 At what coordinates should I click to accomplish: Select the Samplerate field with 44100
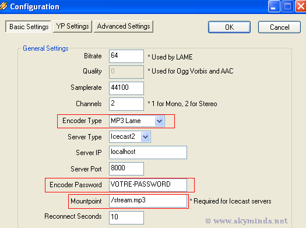click(126, 88)
